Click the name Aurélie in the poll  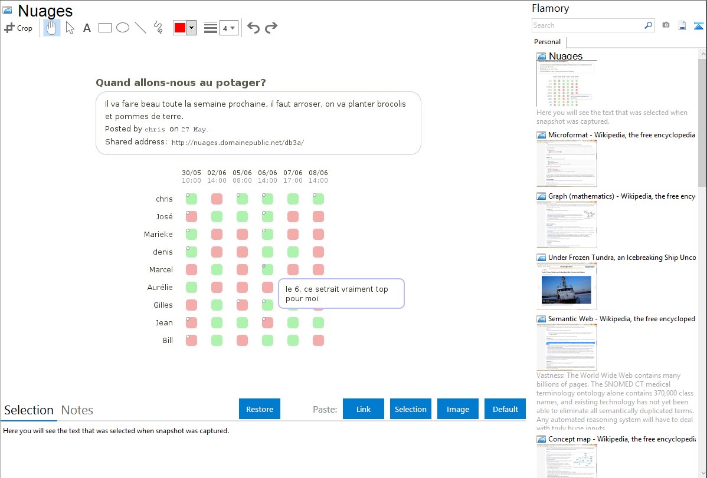tap(159, 288)
